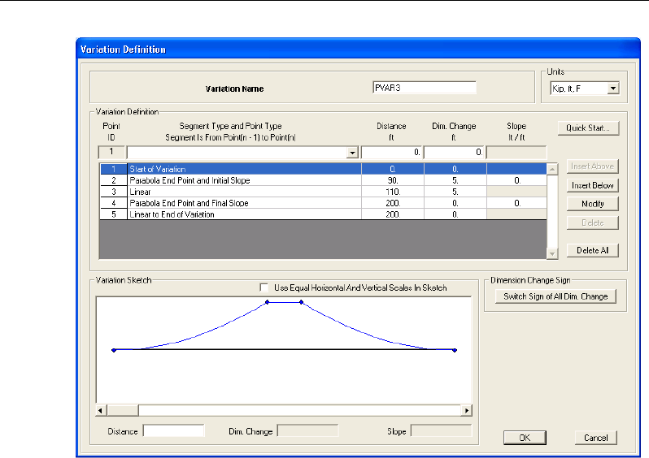Click the Dim. Change ft input field
Screen dimensions: 649x458
[x=454, y=152]
